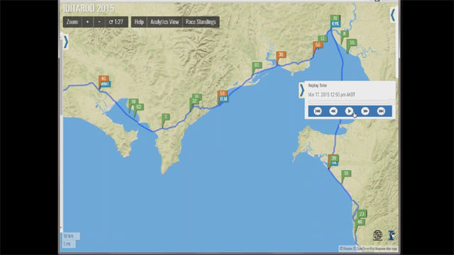Open the Improve this map link
The width and height of the screenshot is (454, 255).
(x=387, y=249)
